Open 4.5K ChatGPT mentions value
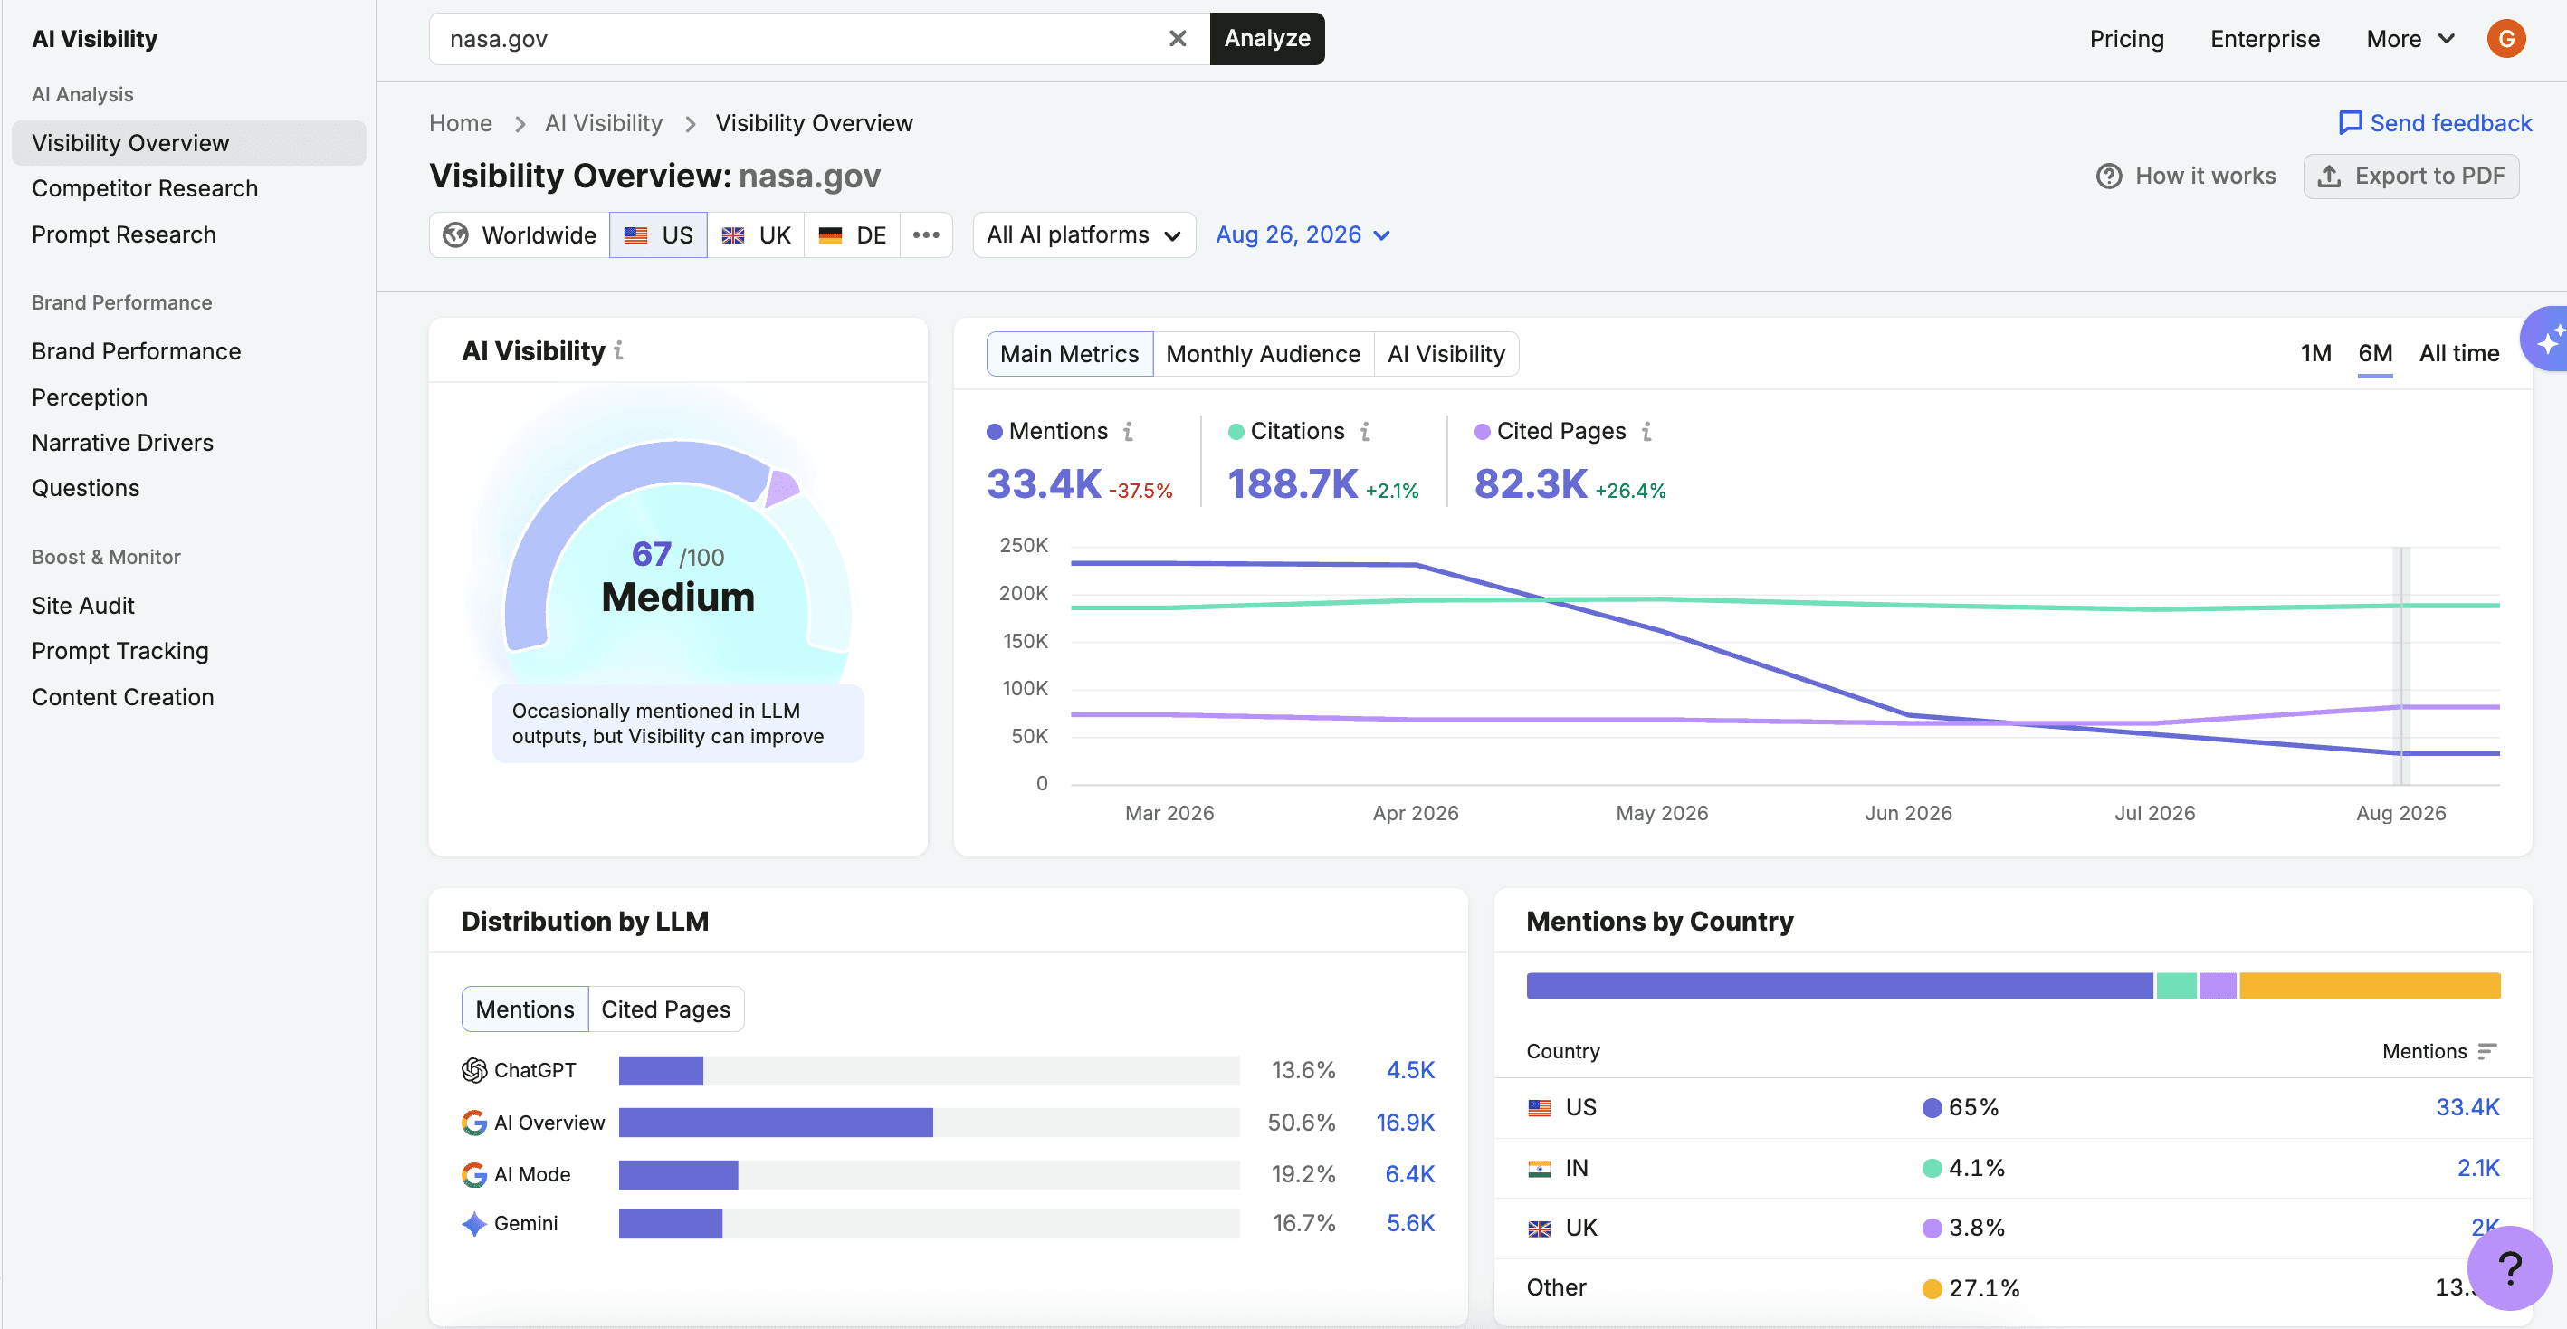 click(1409, 1070)
